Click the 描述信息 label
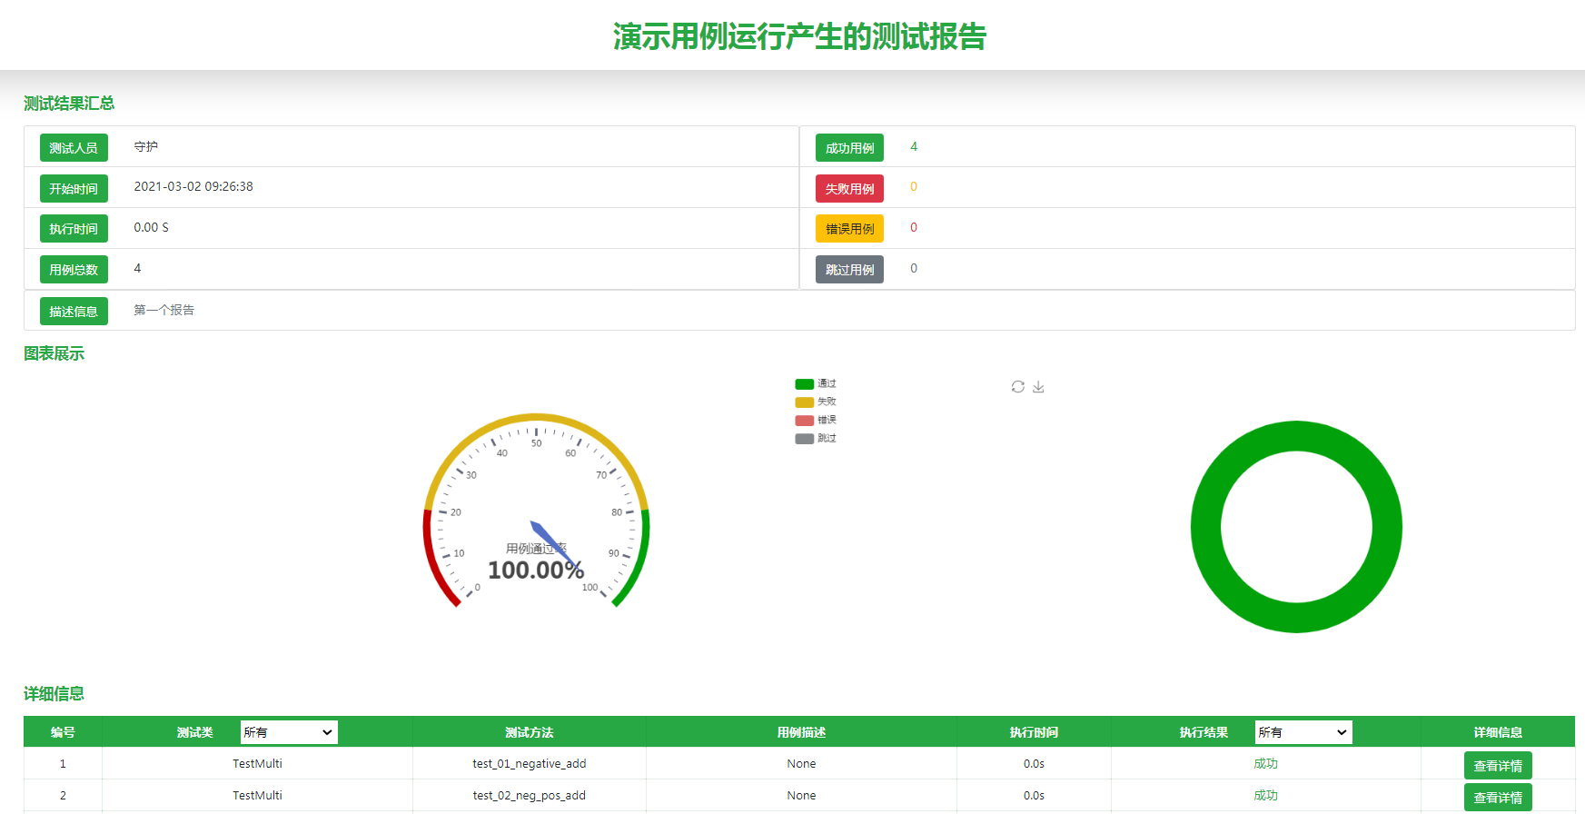The height and width of the screenshot is (814, 1585). click(x=74, y=311)
